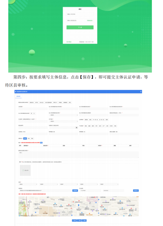The width and height of the screenshot is (163, 226).
Task: Select the 男 gender option
Action: pyautogui.click(x=31, y=114)
